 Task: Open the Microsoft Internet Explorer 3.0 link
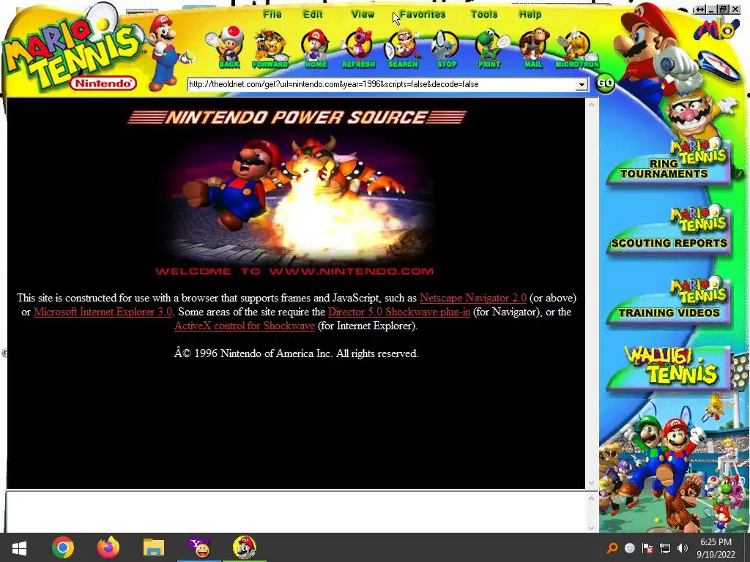[103, 312]
